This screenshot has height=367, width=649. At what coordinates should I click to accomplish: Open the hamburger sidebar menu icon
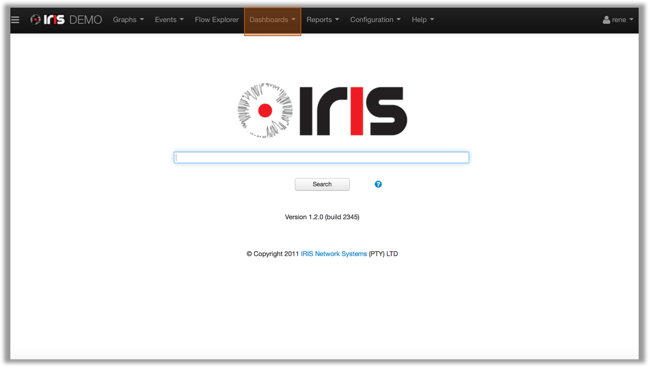point(15,20)
